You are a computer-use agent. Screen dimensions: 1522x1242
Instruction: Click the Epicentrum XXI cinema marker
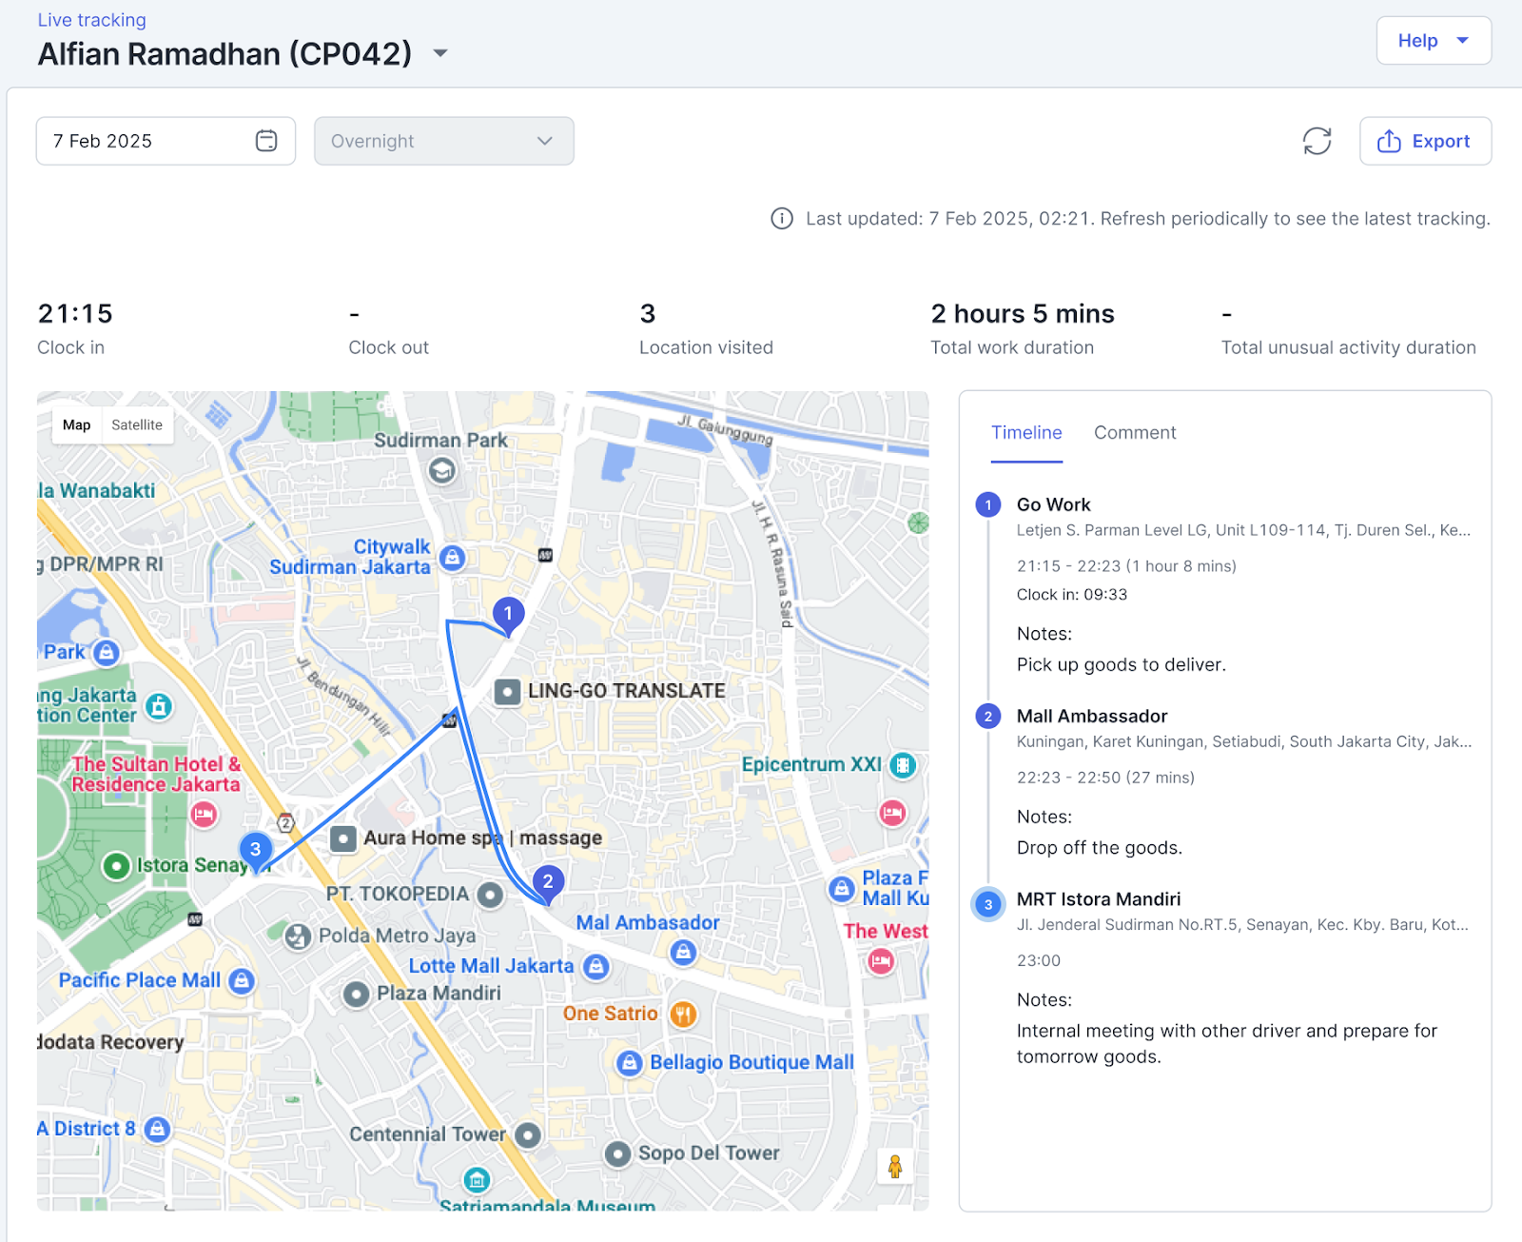pos(903,765)
